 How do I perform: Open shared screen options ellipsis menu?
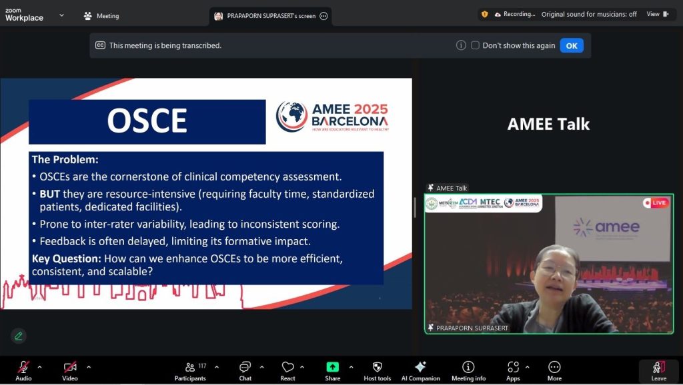pos(323,16)
